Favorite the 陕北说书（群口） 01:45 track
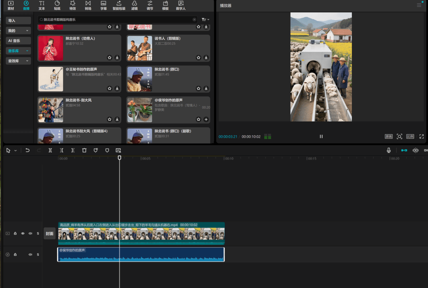The height and width of the screenshot is (288, 428). pos(199,88)
